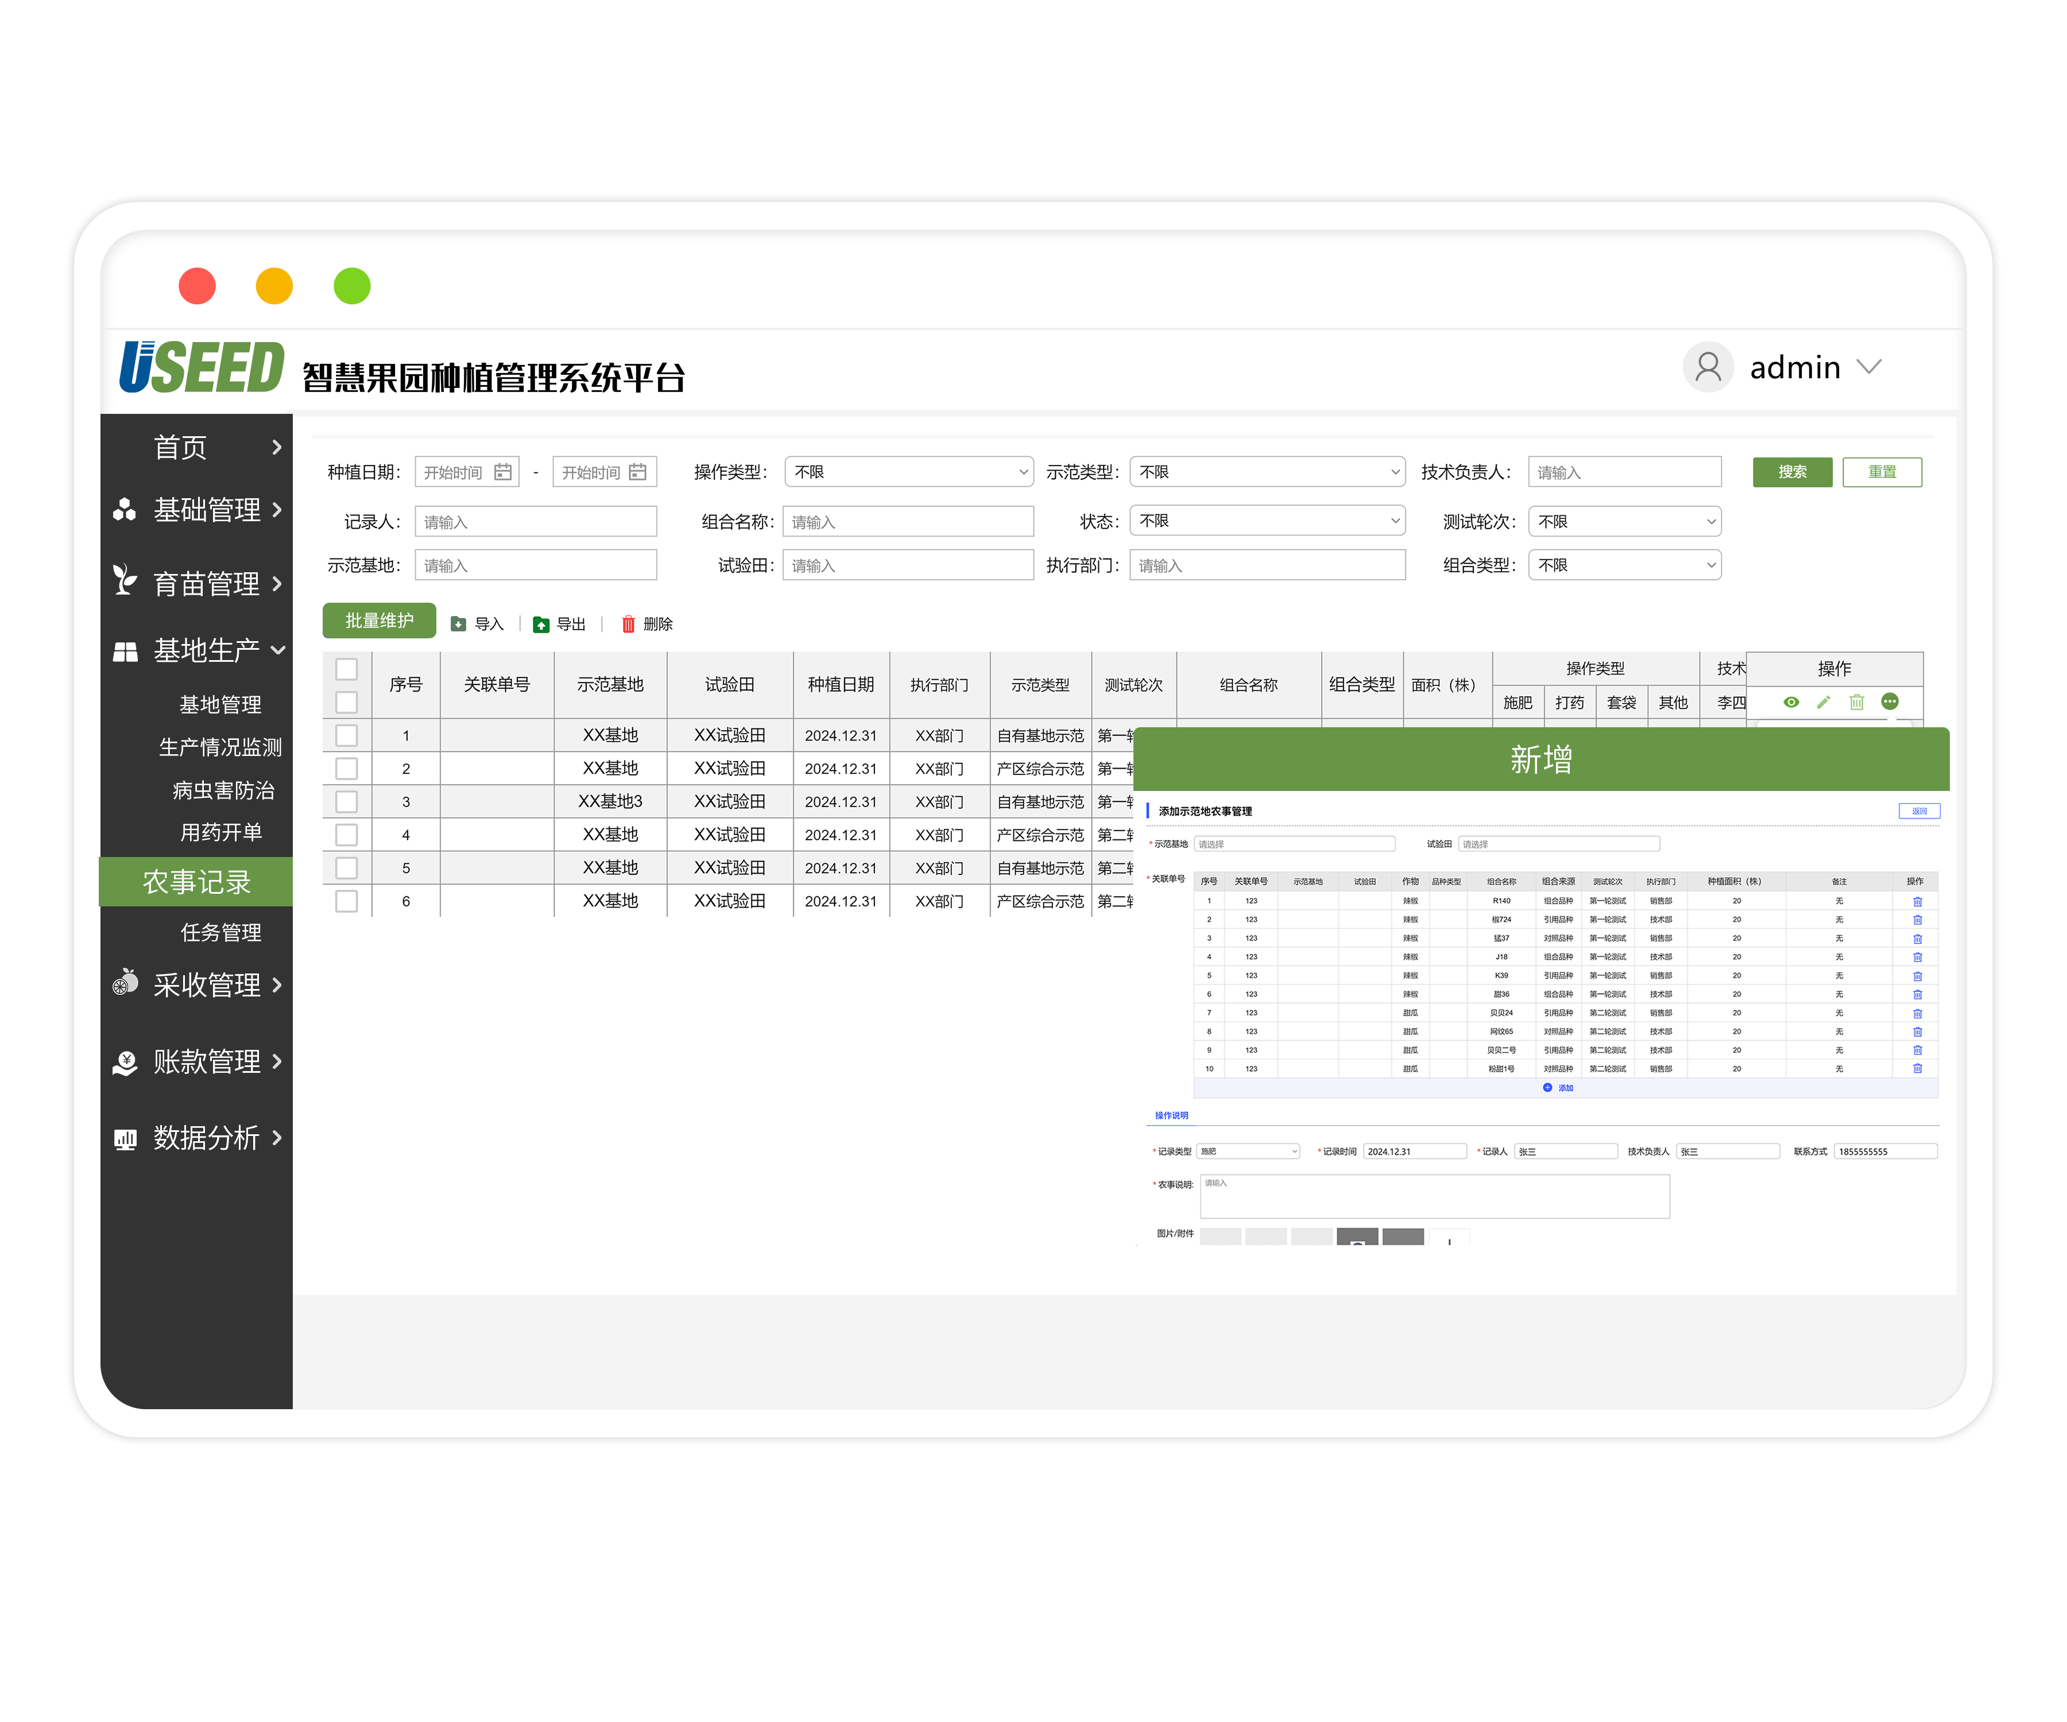2067x1722 pixels.
Task: Check the checkbox for row 4
Action: tap(346, 835)
